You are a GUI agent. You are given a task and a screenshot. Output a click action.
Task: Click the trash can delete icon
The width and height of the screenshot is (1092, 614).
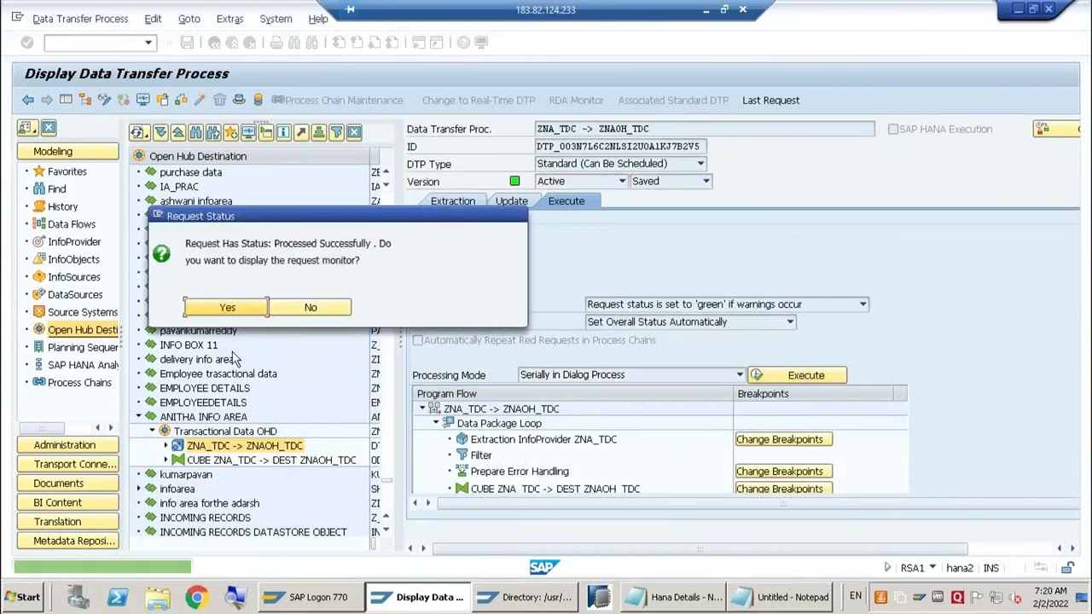tap(219, 101)
